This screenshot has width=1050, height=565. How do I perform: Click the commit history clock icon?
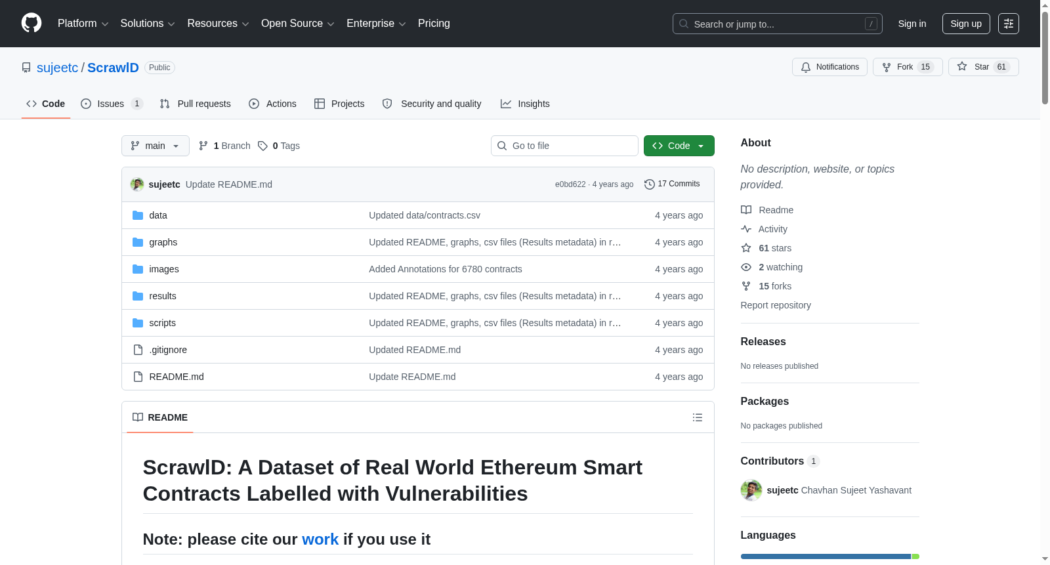[x=650, y=184]
